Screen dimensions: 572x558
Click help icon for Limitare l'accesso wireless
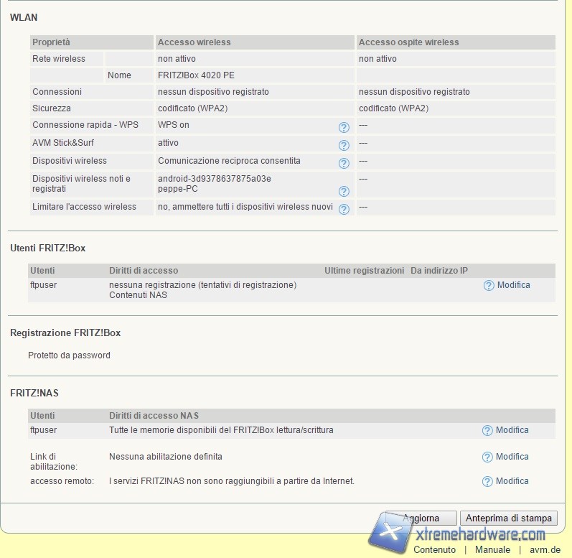[x=344, y=209]
